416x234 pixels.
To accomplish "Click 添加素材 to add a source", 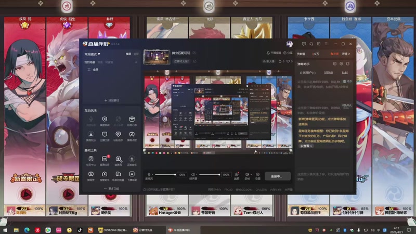I will pos(112,100).
